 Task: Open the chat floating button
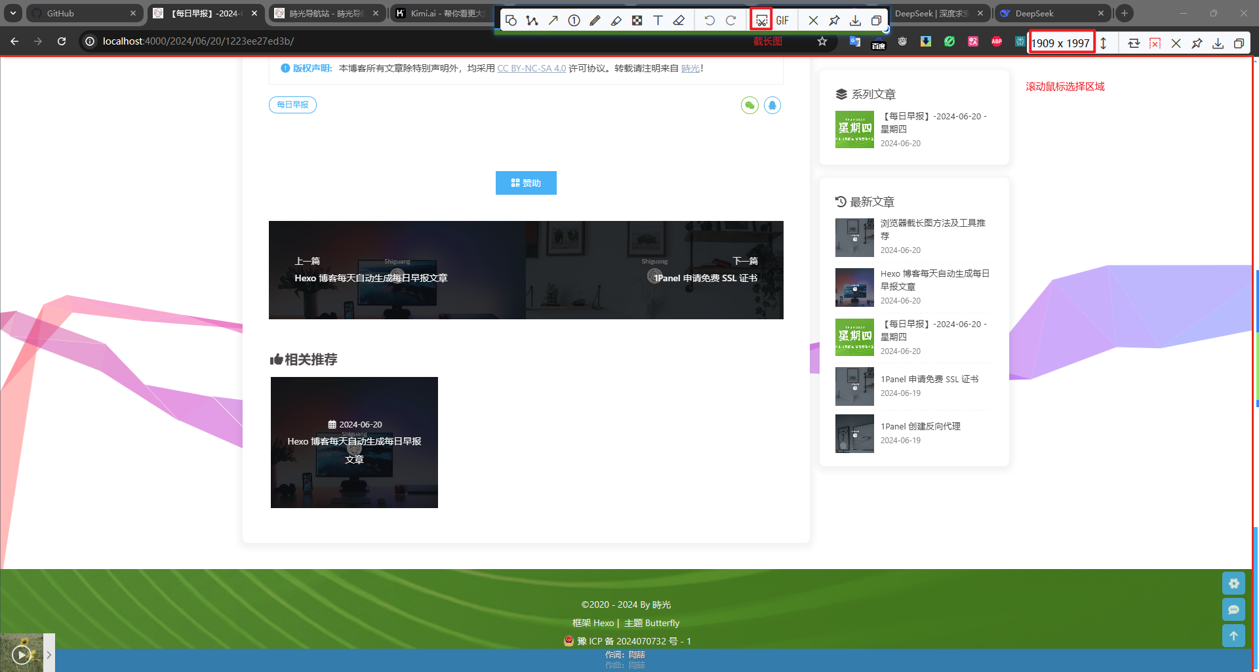point(1233,610)
